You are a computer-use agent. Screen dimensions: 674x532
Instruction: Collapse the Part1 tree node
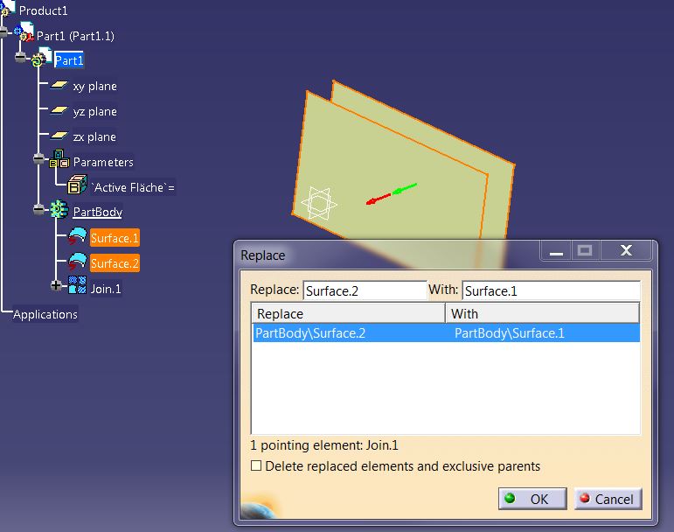20,57
